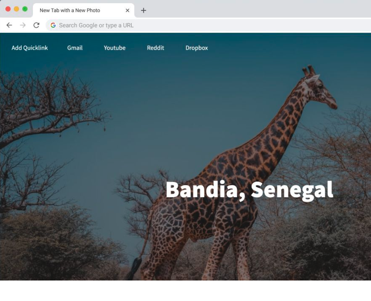
Task: Click the red close window button
Action: [x=8, y=9]
